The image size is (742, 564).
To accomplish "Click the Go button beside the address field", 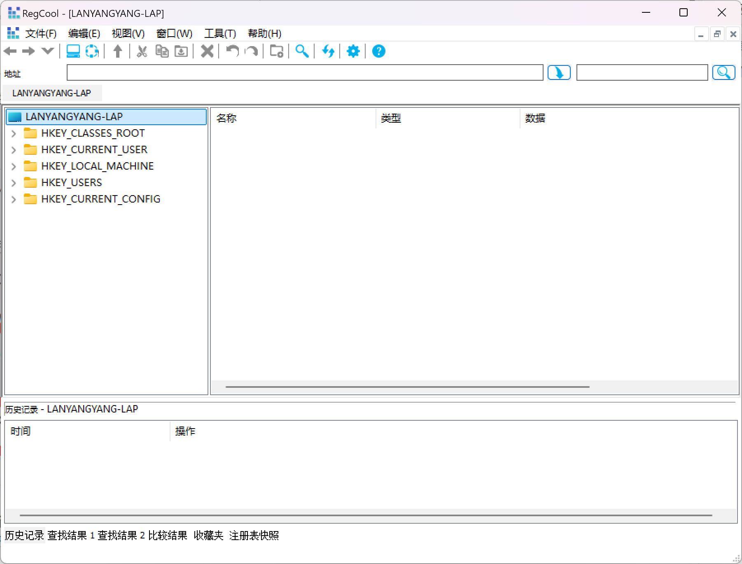I will 559,72.
